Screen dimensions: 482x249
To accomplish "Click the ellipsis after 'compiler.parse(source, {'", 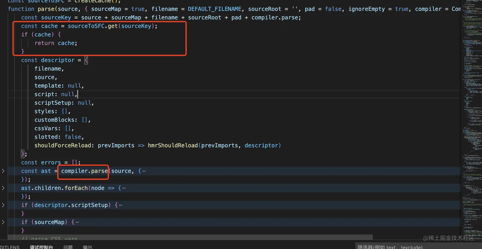I will 144,171.
